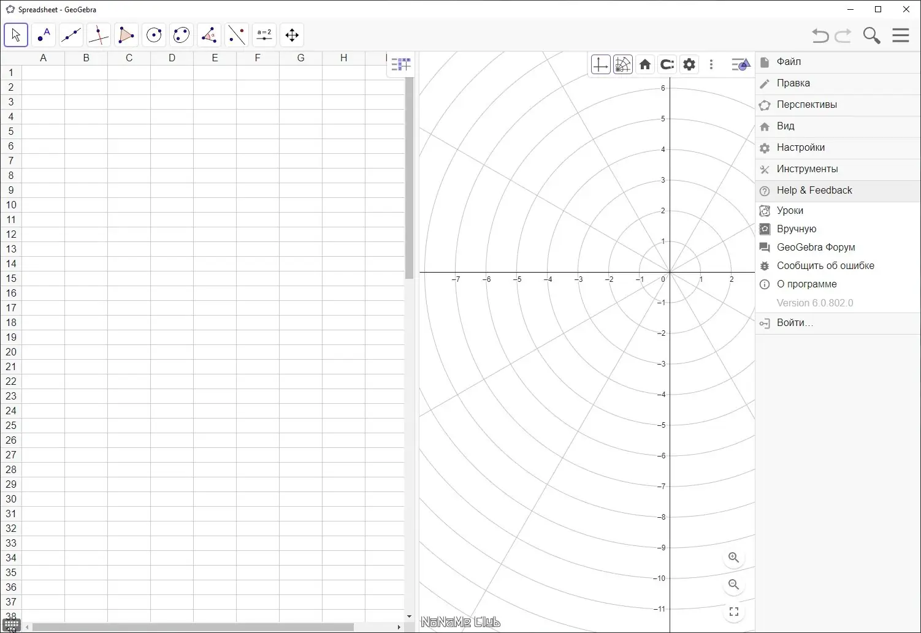Open the graphics view three-dot menu
Image resolution: width=921 pixels, height=633 pixels.
[711, 64]
